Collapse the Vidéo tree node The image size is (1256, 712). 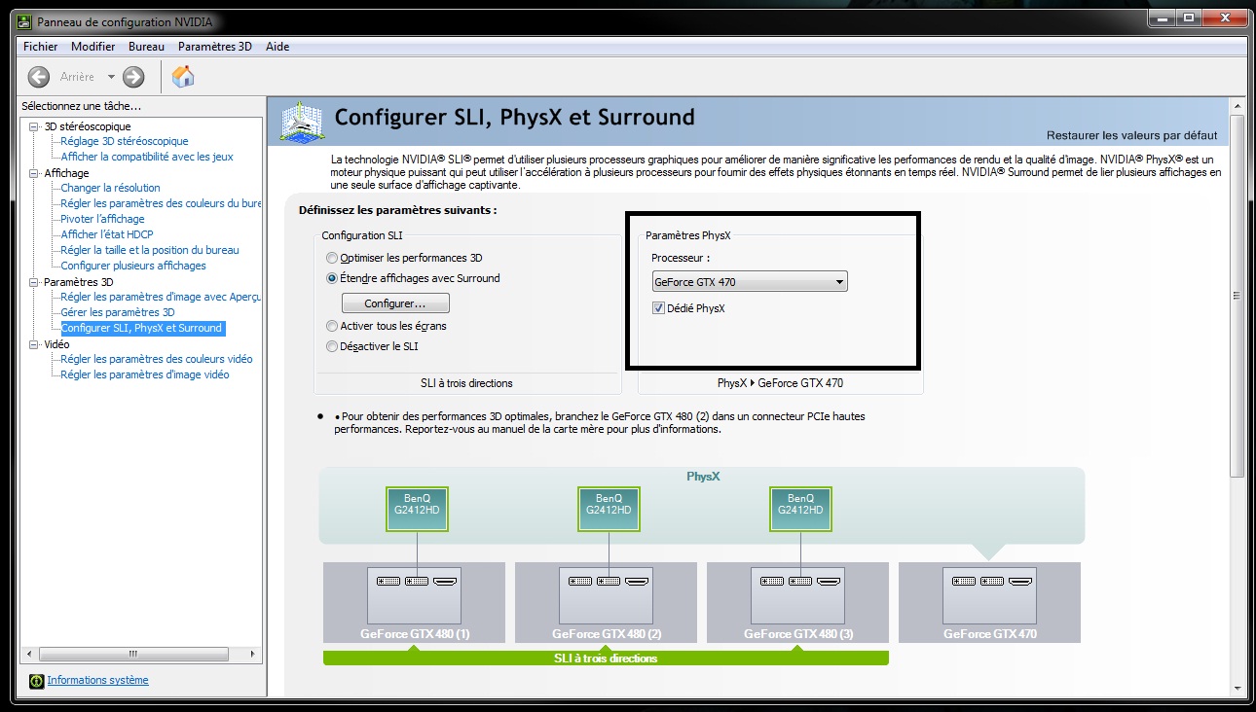34,344
